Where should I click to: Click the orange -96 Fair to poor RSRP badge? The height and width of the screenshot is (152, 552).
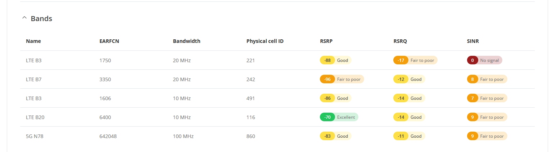click(x=342, y=79)
